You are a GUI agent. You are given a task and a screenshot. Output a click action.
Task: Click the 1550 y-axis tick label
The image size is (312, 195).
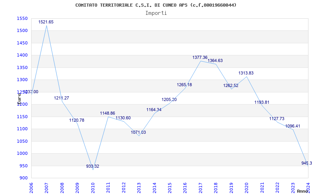click(22, 18)
